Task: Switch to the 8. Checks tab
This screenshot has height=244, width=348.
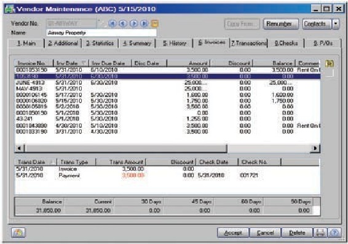Action: click(x=287, y=43)
